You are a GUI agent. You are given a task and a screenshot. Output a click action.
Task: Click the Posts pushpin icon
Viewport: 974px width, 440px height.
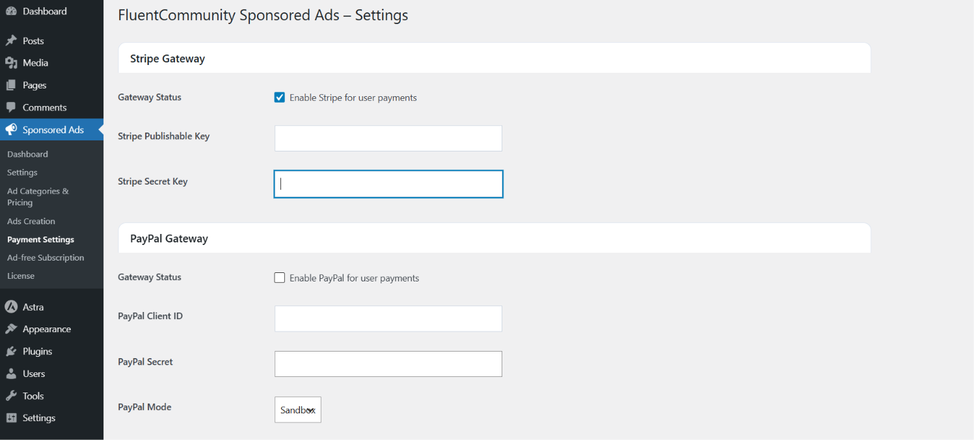(x=11, y=40)
